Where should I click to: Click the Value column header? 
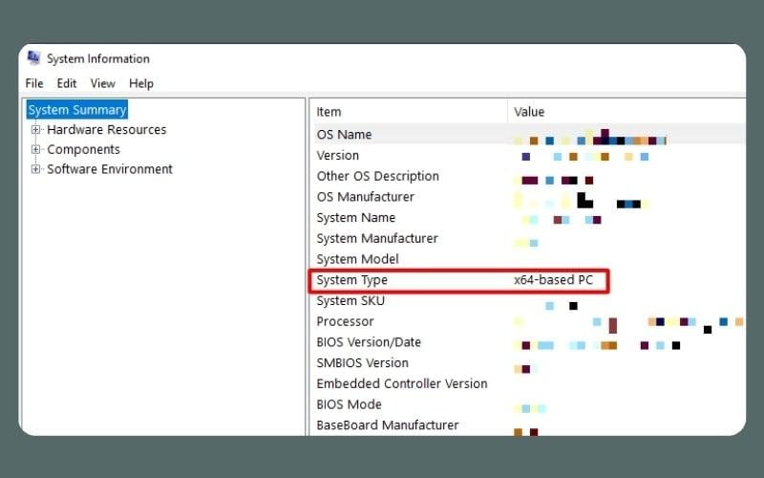point(529,112)
